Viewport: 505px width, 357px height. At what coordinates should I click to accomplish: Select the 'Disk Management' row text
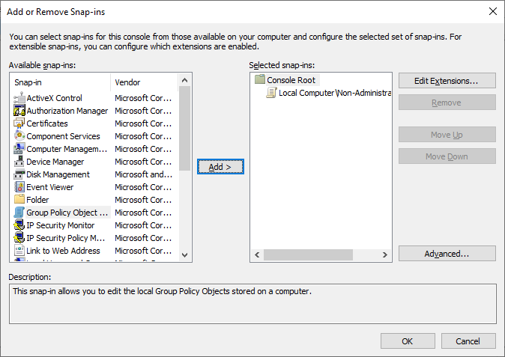[x=58, y=174]
